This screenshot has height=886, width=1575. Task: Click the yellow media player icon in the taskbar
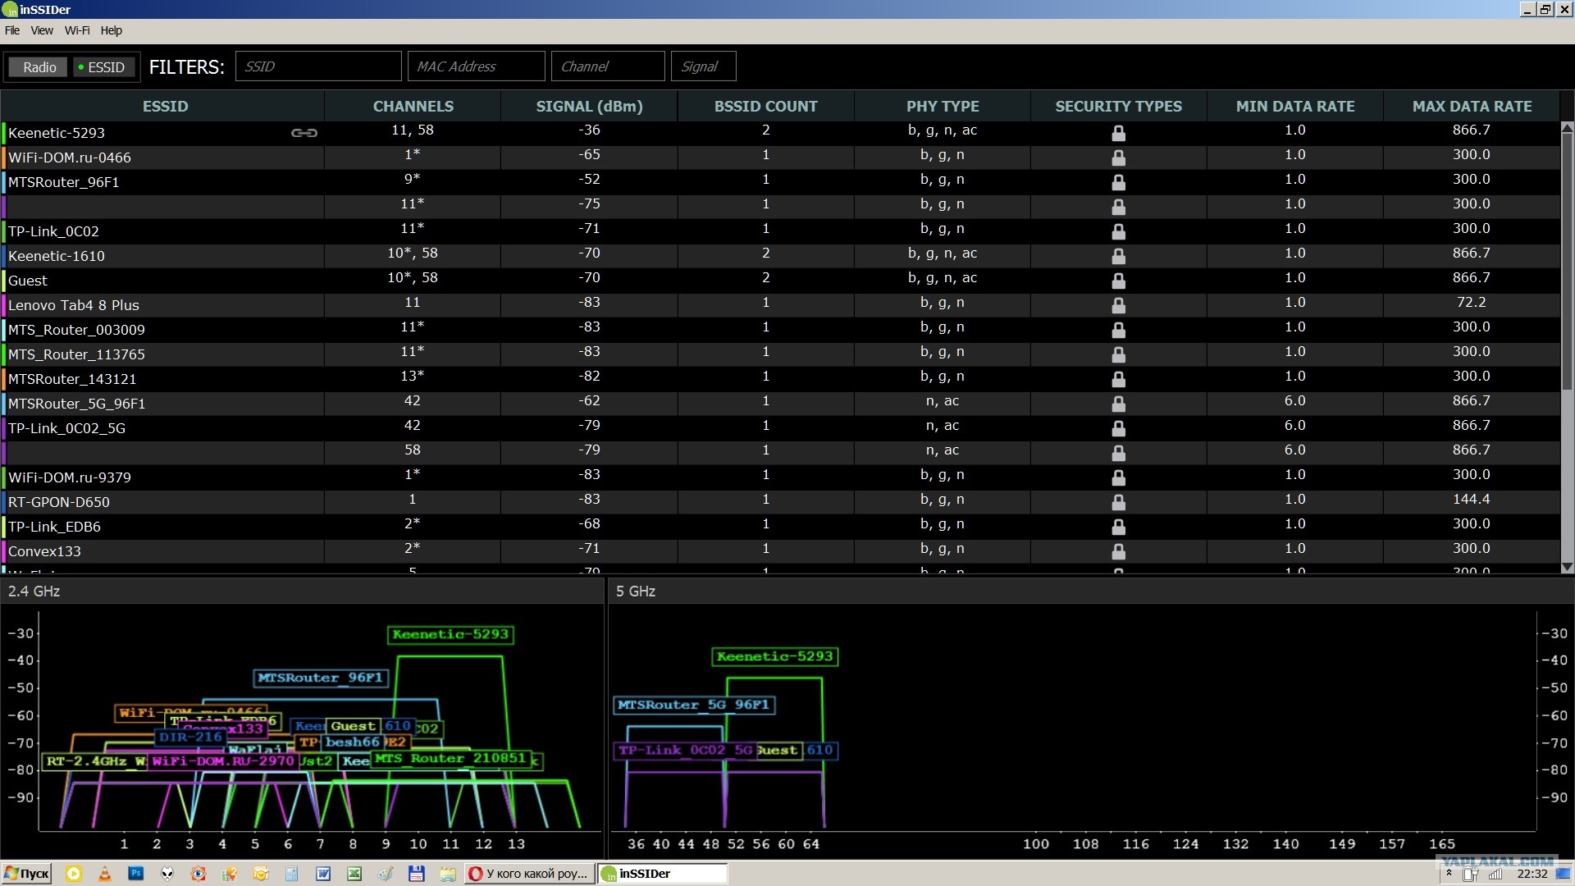(74, 874)
